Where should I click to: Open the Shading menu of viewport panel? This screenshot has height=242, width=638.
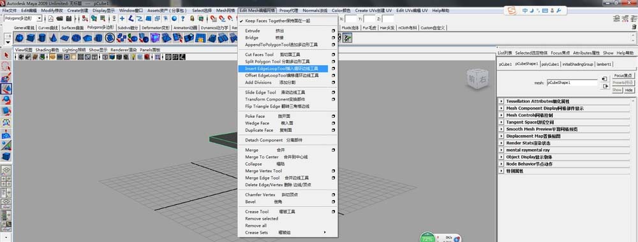pyautogui.click(x=47, y=50)
